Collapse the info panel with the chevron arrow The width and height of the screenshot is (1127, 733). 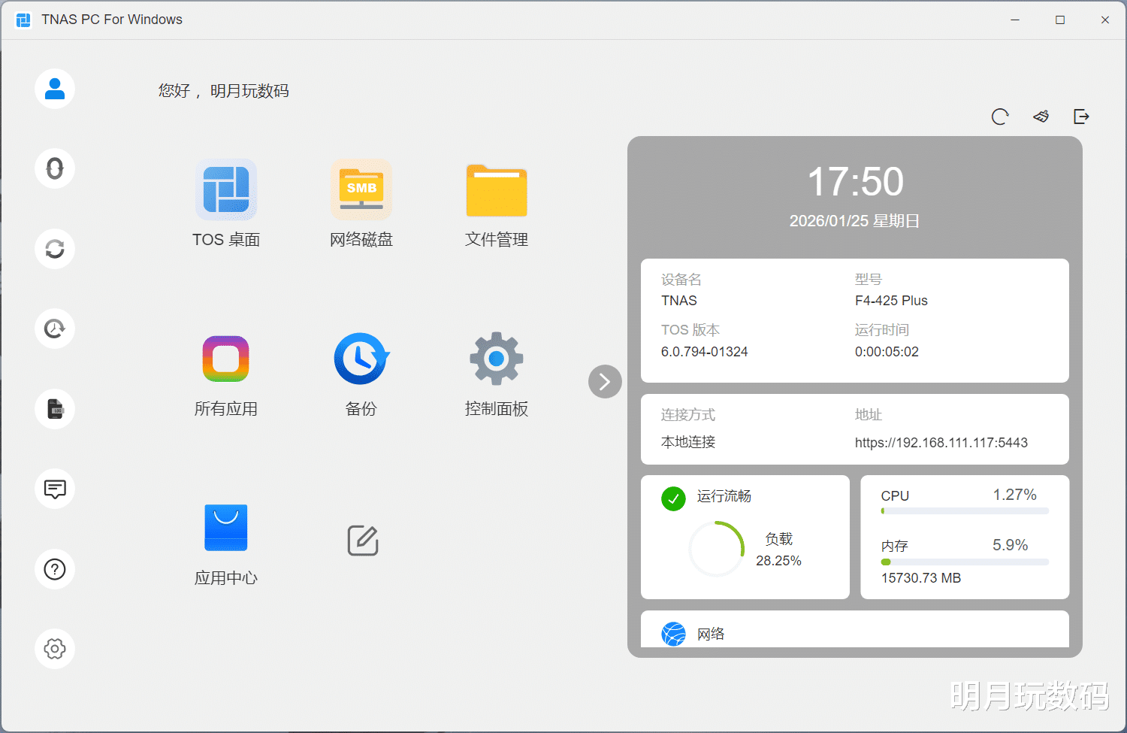pyautogui.click(x=605, y=382)
